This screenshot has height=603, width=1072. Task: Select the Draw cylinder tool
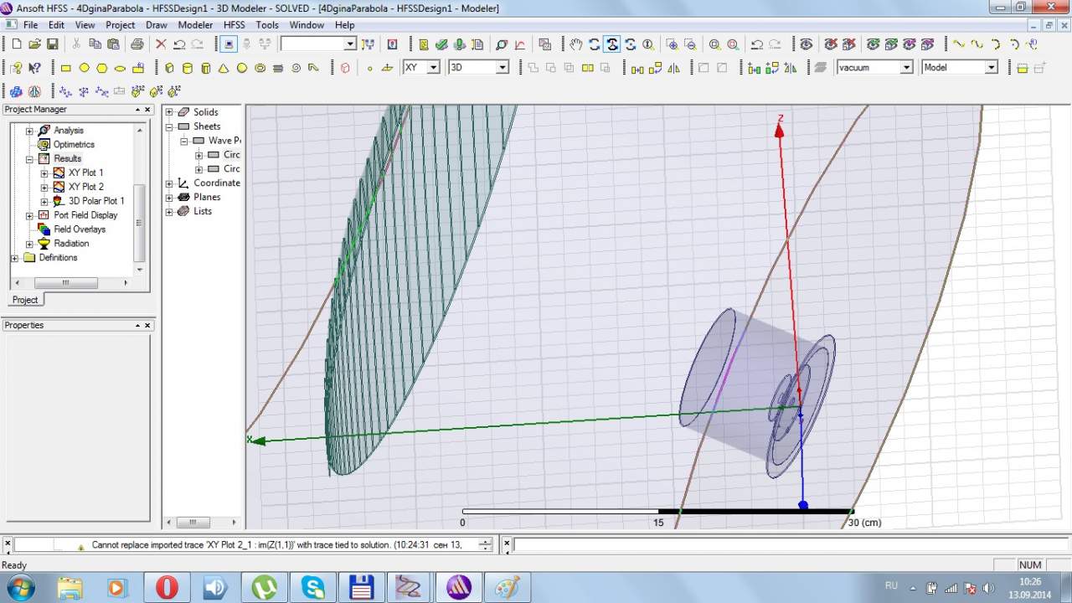tap(188, 68)
